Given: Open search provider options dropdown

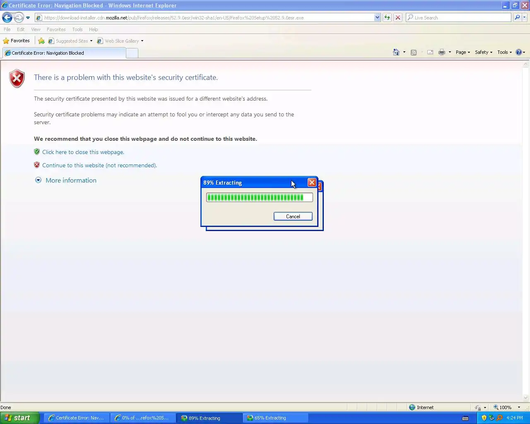Looking at the screenshot, I should click(525, 17).
